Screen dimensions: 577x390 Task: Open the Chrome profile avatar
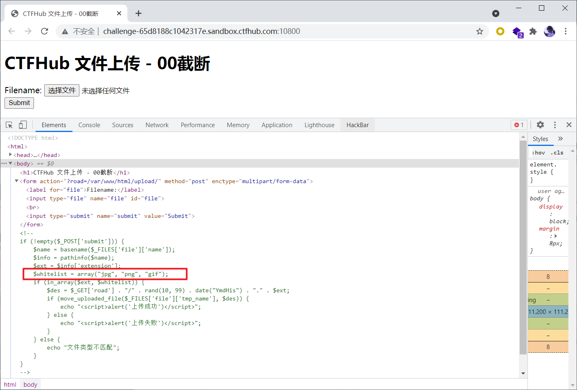(x=550, y=31)
